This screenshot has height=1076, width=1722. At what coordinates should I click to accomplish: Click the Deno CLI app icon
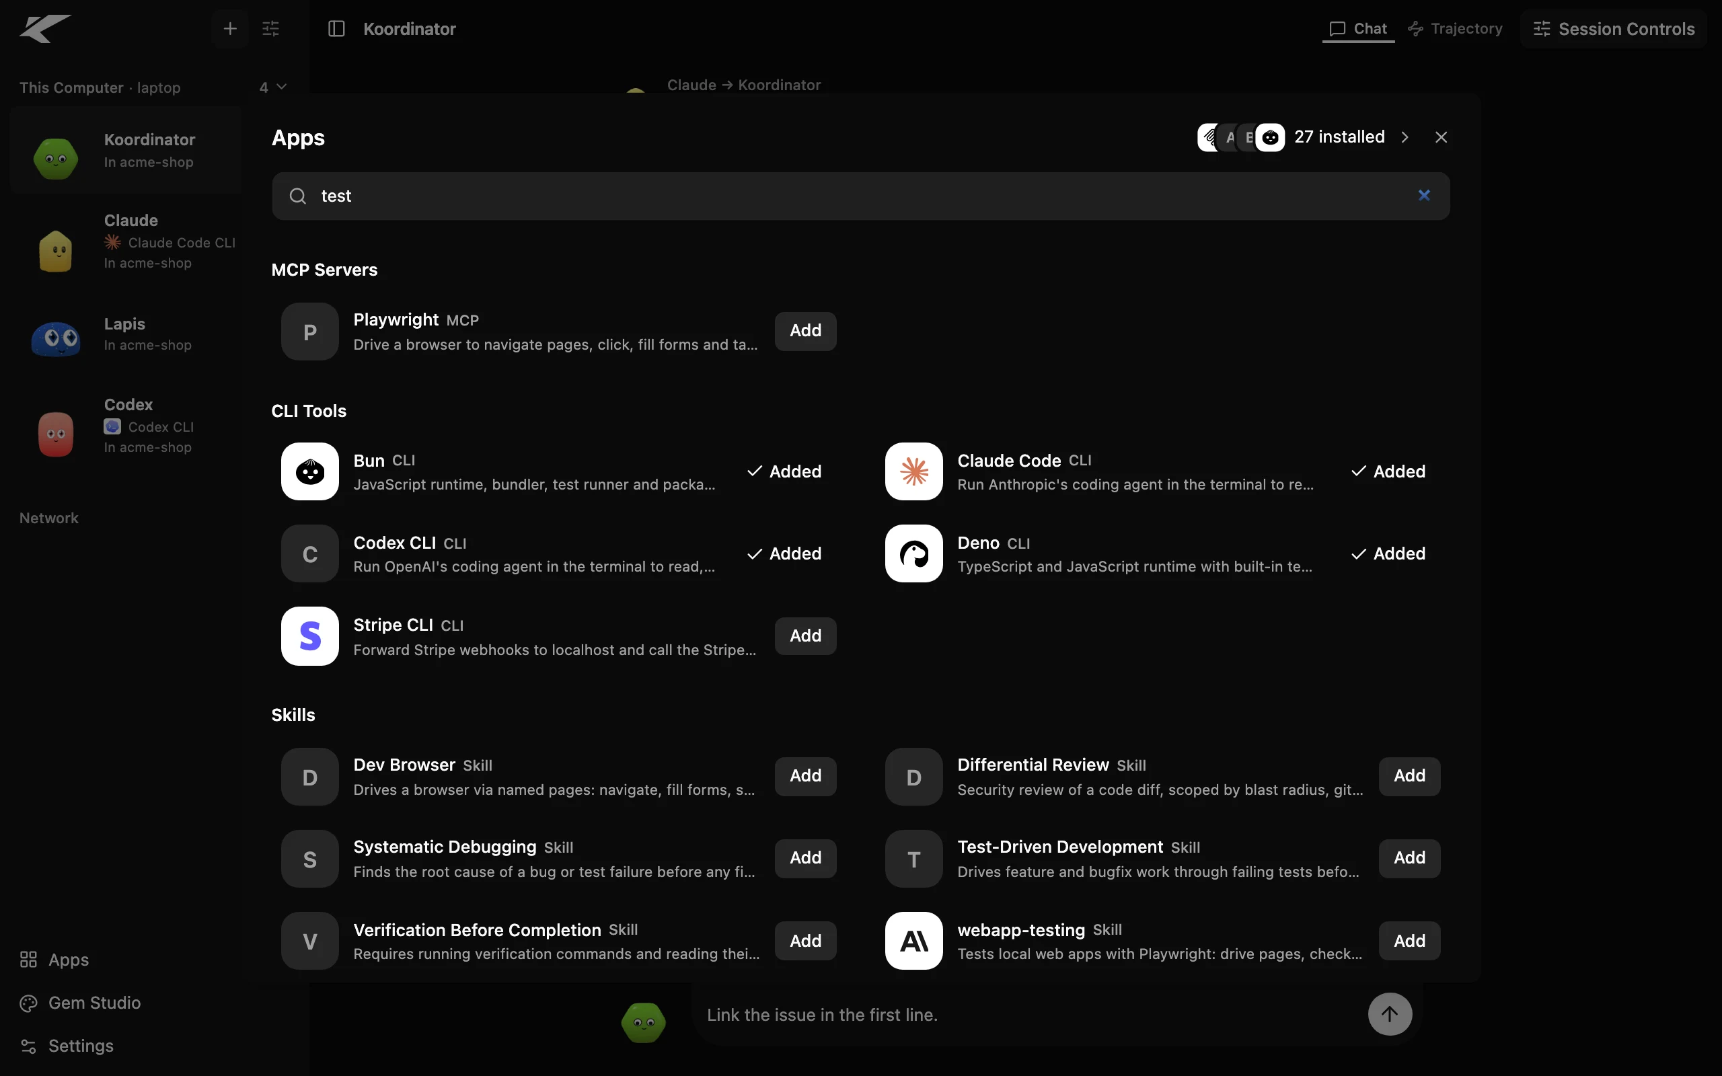click(913, 553)
